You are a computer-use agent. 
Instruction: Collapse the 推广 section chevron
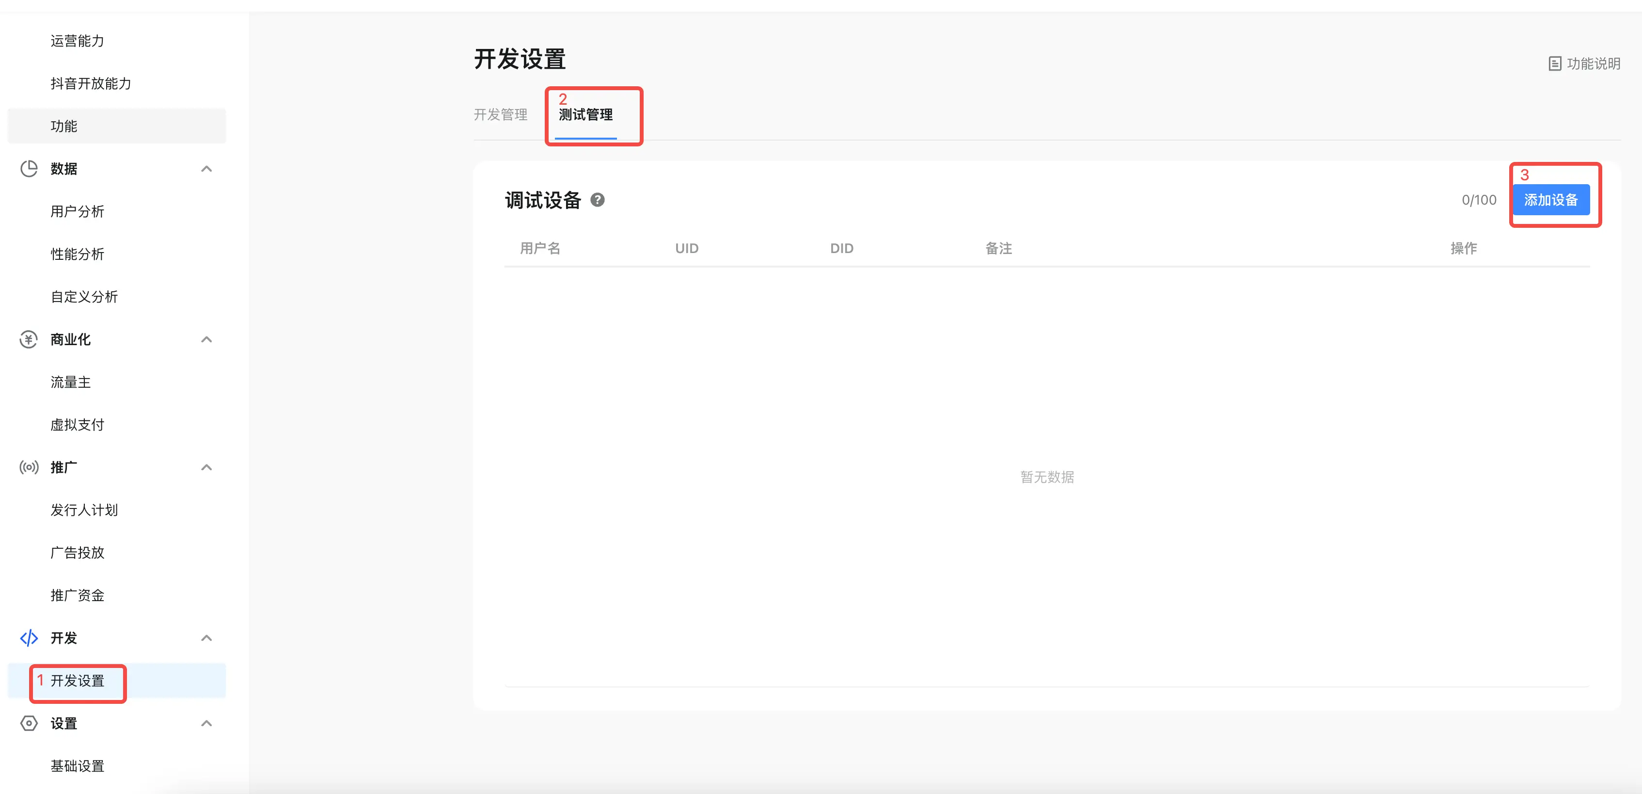[x=206, y=467]
